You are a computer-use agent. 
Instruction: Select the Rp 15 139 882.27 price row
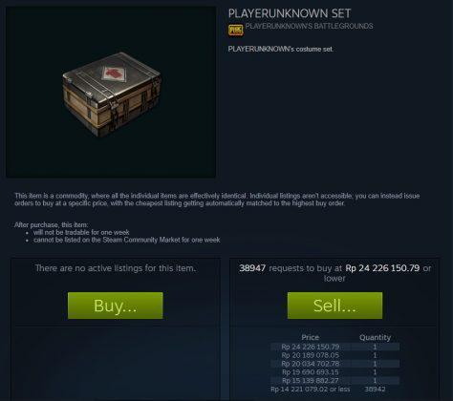[334, 381]
